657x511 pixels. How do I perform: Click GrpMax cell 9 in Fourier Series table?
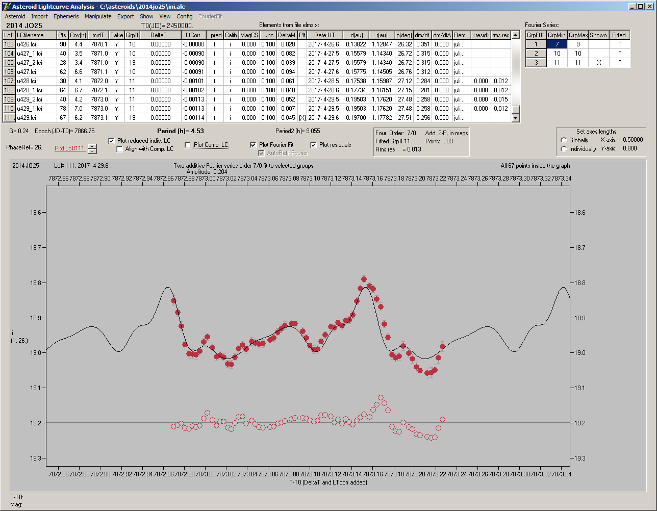click(578, 44)
